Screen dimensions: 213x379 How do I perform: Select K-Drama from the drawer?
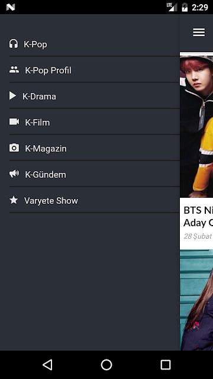click(x=95, y=96)
